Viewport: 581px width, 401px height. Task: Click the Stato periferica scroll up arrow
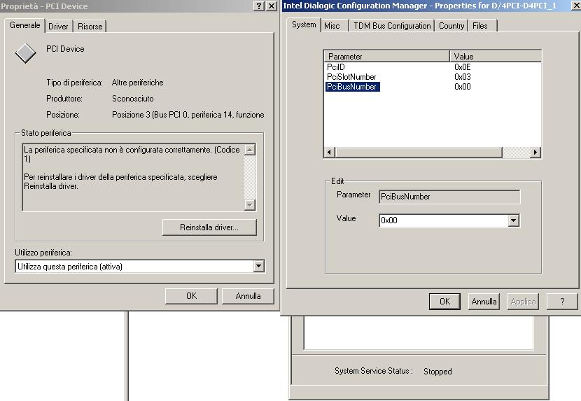250,150
